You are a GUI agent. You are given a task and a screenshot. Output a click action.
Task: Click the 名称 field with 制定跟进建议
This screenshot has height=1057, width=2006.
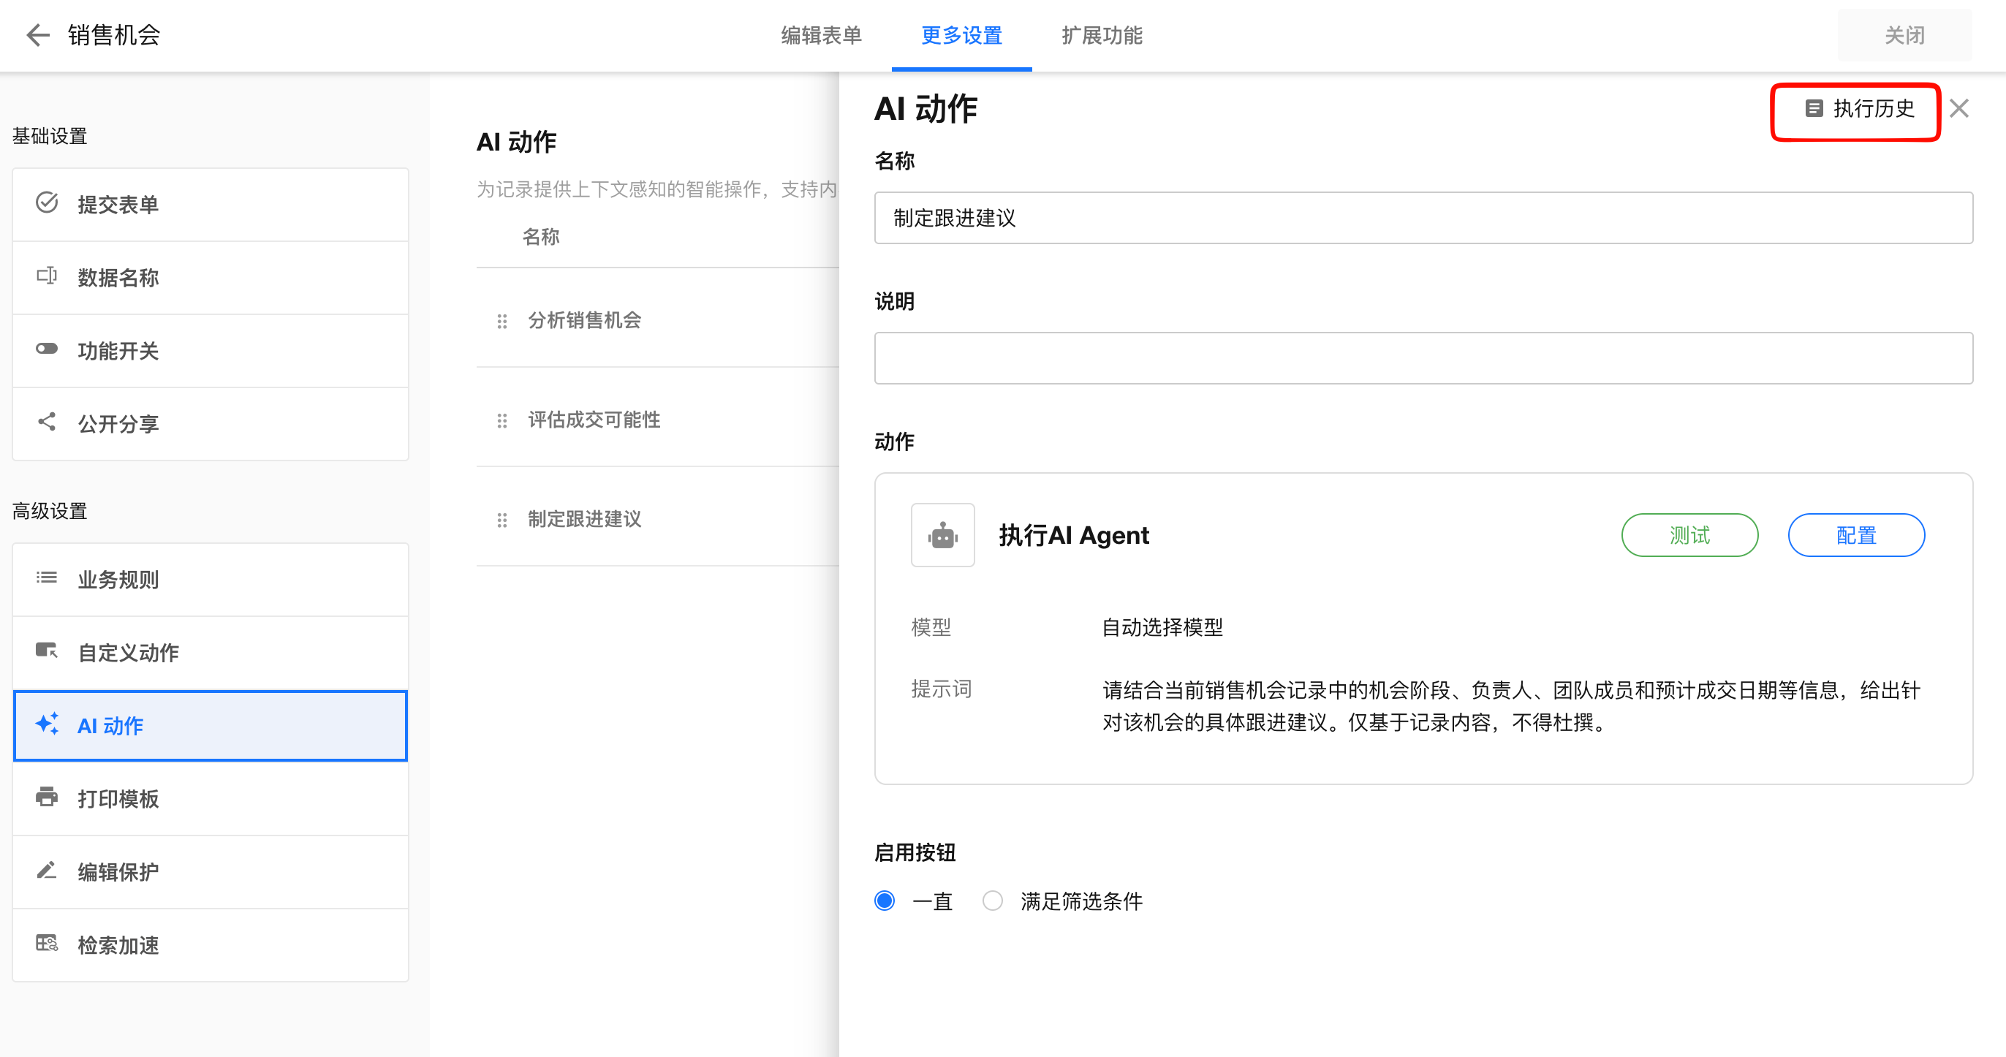click(x=1423, y=218)
